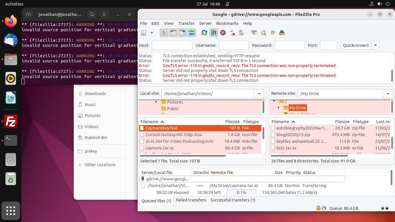This screenshot has width=395, height=222.
Task: Refresh the file and folder lists
Action: [204, 33]
